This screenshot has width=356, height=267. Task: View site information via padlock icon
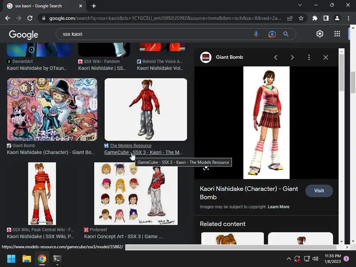tap(44, 18)
